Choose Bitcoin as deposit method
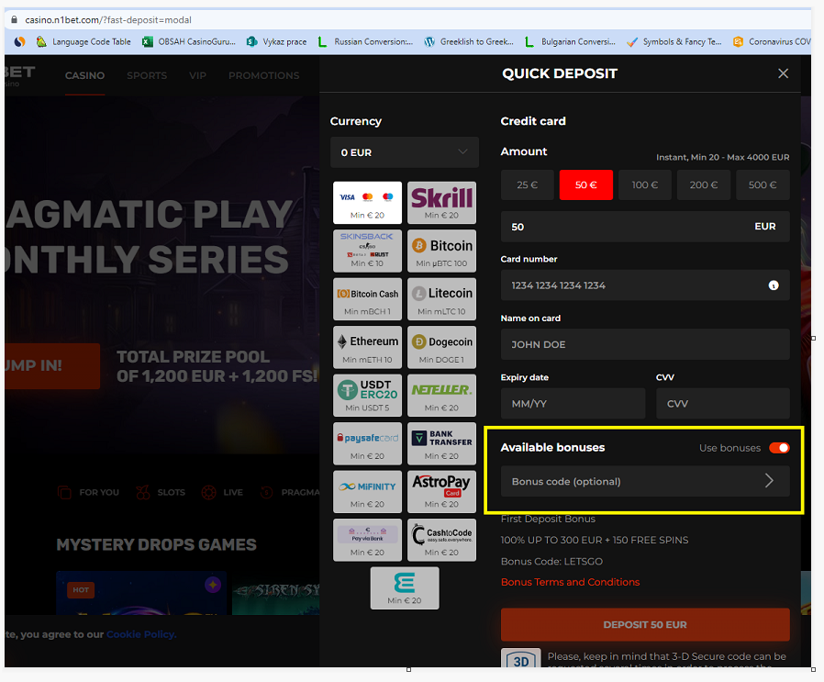824x682 pixels. pos(441,251)
